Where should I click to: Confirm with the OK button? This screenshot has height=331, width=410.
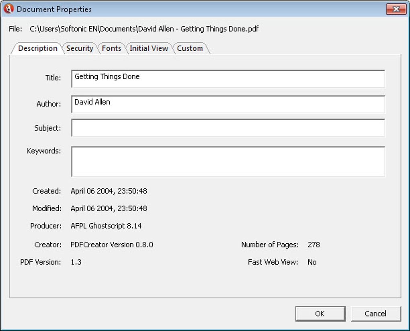pyautogui.click(x=320, y=314)
